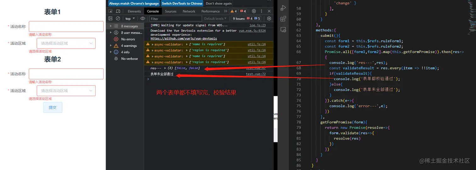This screenshot has width=476, height=170.
Task: Switch to the Network tab
Action: point(189,11)
